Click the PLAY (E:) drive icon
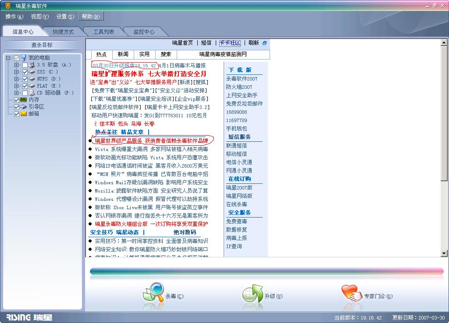This screenshot has height=323, width=449. (32, 86)
